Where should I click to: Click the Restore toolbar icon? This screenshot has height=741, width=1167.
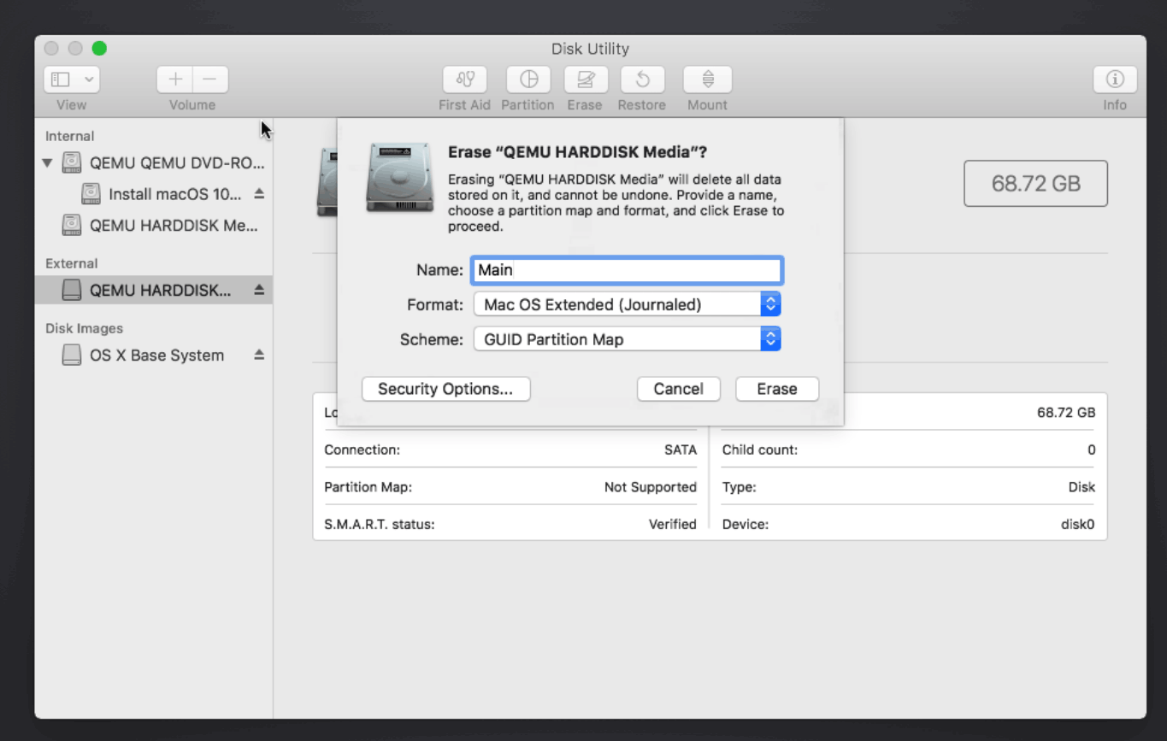pyautogui.click(x=642, y=79)
